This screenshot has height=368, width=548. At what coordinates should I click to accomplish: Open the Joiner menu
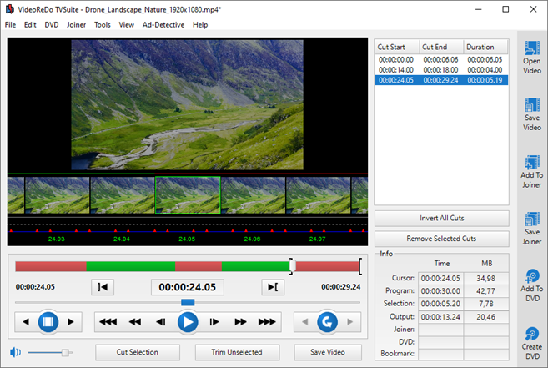coord(76,25)
